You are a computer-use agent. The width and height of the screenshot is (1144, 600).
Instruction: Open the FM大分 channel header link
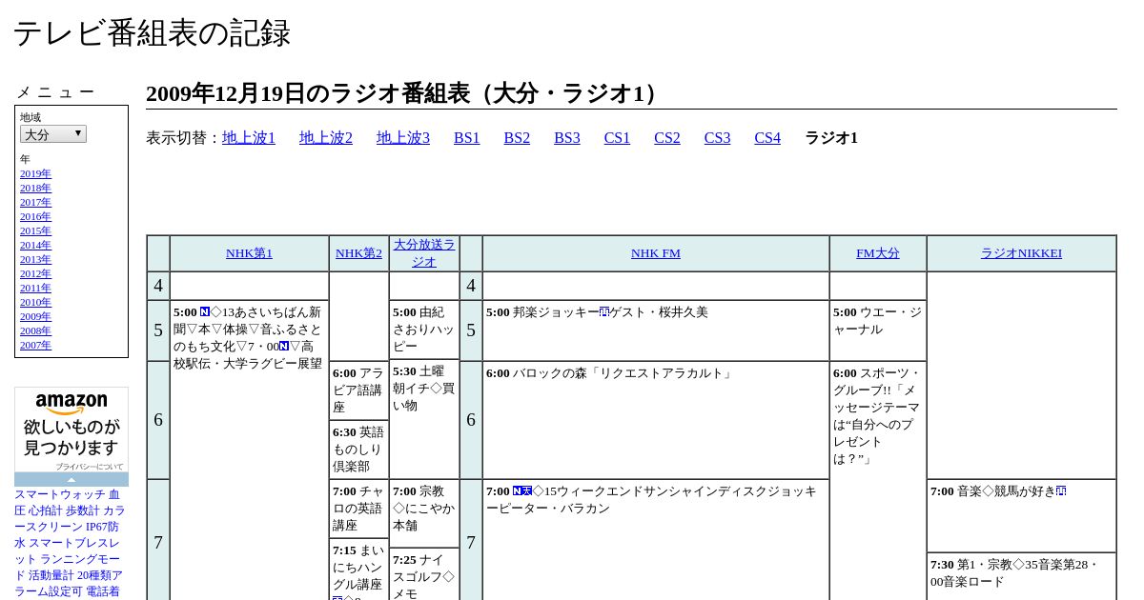coord(878,253)
